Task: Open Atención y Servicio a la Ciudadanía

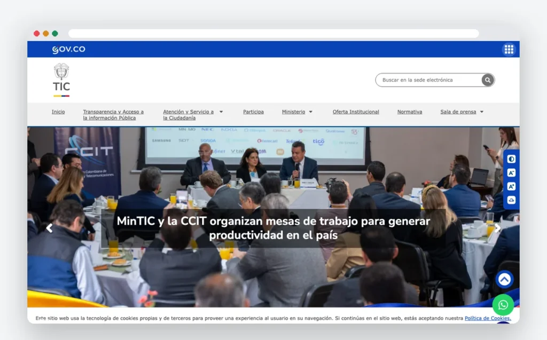Action: pyautogui.click(x=189, y=115)
